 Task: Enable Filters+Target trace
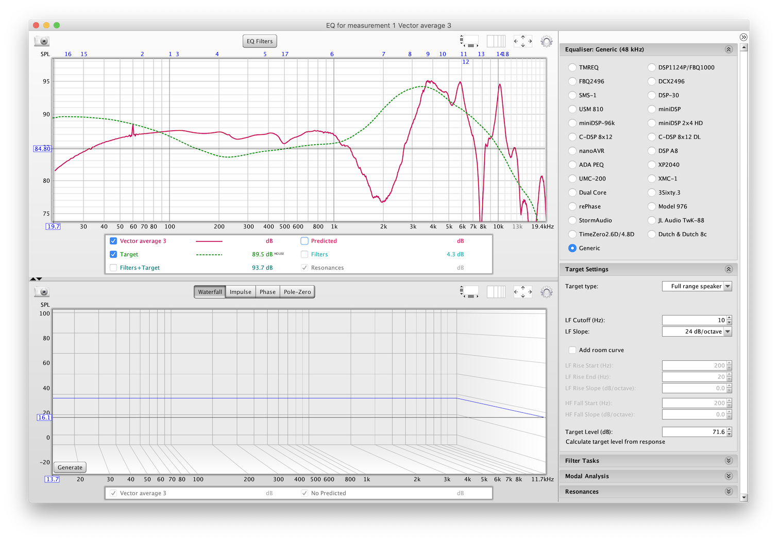113,268
